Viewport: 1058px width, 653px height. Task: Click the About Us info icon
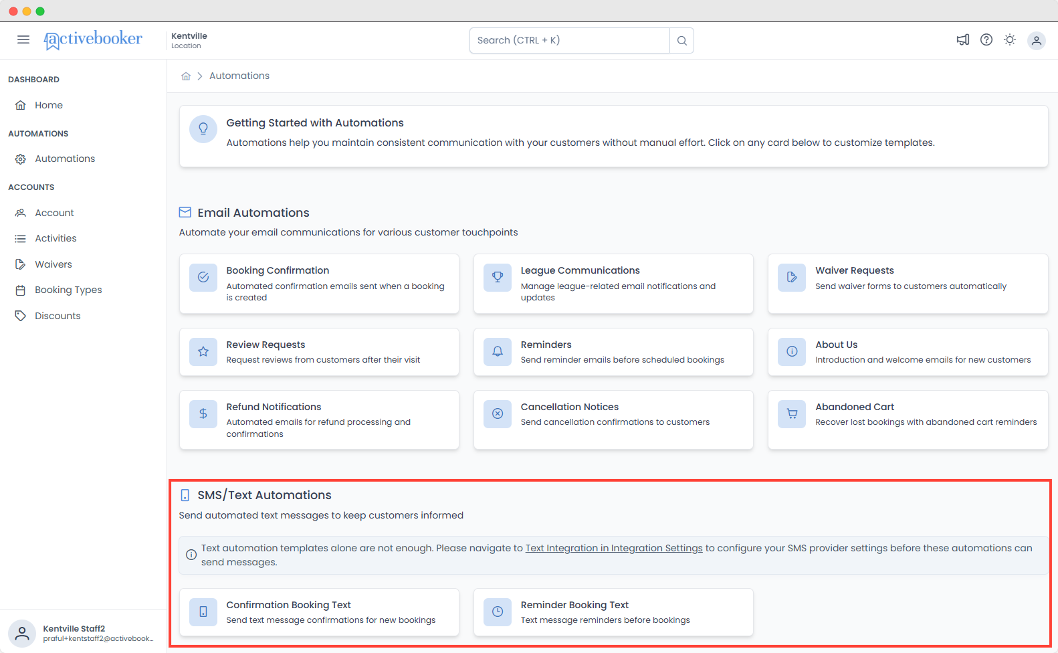[x=792, y=351]
